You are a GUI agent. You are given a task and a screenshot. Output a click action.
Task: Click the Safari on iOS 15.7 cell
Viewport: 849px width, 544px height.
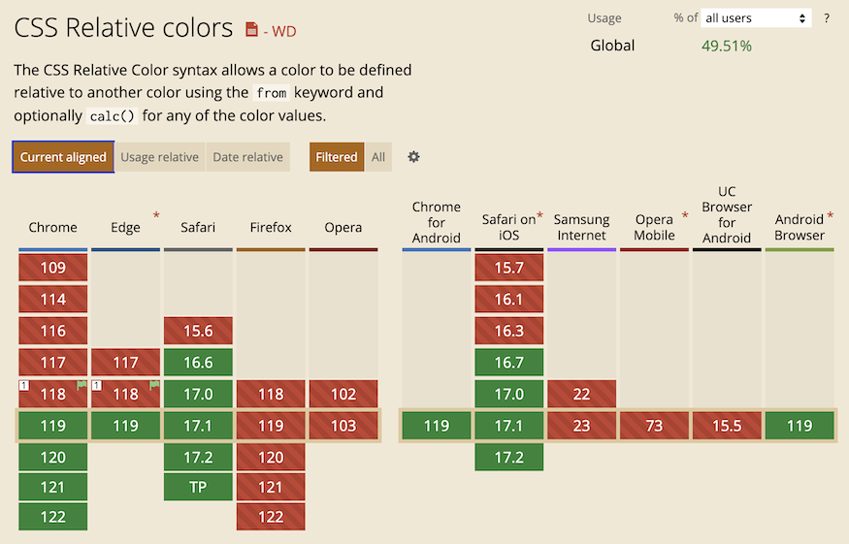tap(509, 268)
